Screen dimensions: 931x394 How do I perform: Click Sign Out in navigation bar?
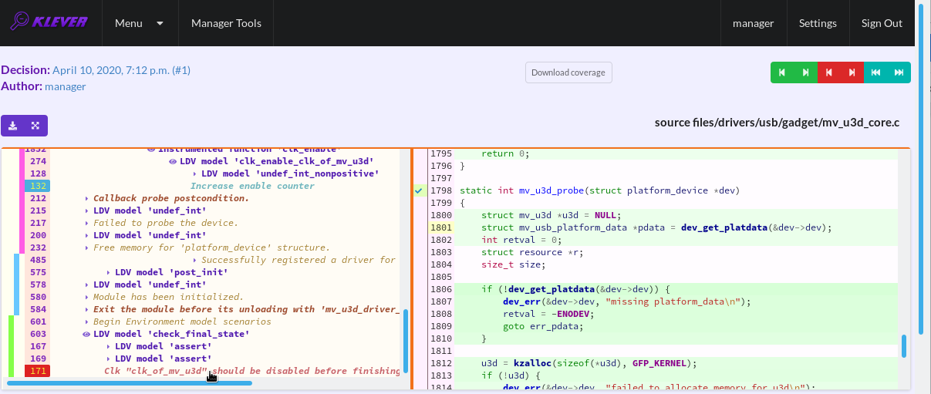click(882, 23)
